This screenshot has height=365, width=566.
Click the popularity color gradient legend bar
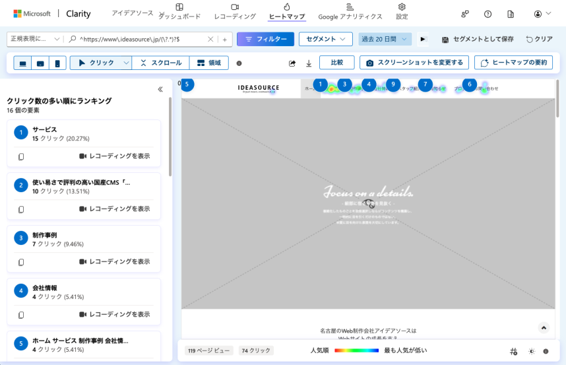tap(357, 350)
